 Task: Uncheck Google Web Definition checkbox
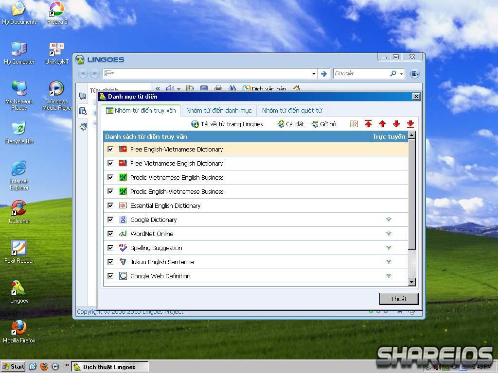(110, 276)
